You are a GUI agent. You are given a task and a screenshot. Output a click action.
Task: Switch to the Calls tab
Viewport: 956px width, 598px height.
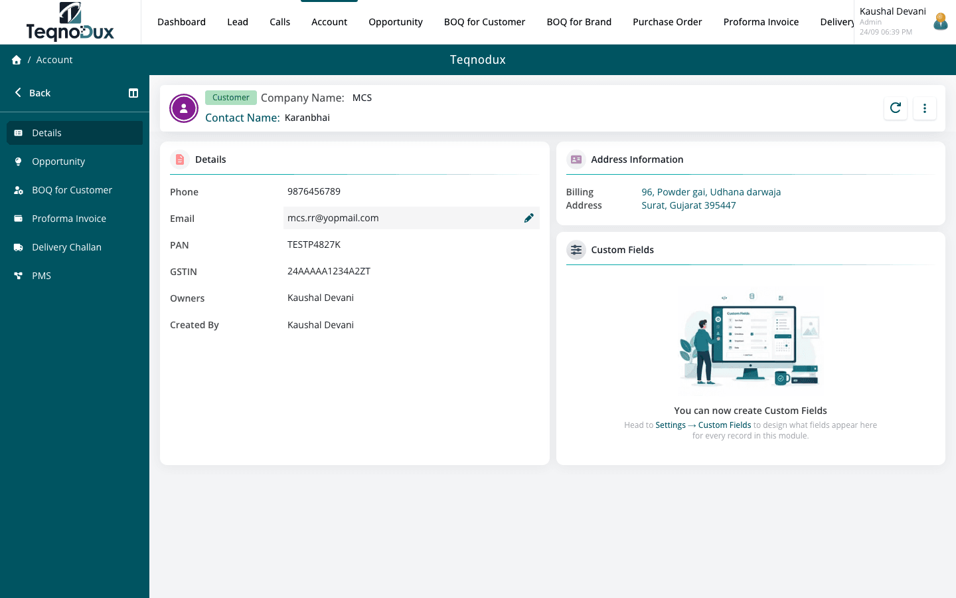[x=280, y=22]
